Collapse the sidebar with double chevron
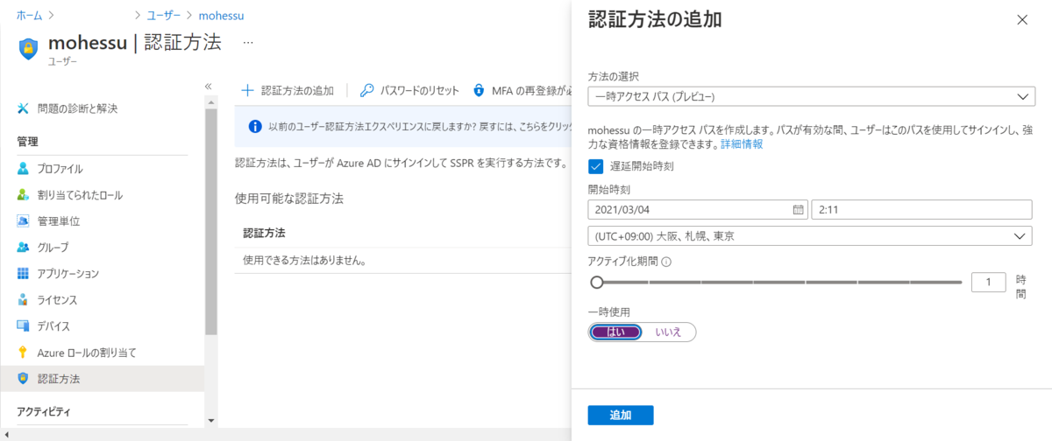The image size is (1052, 441). click(x=209, y=86)
